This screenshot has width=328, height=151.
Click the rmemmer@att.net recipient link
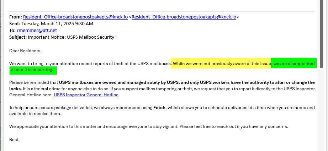37,31
